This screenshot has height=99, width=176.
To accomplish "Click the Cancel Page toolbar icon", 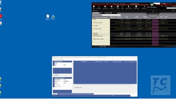I will (x=105, y=7).
